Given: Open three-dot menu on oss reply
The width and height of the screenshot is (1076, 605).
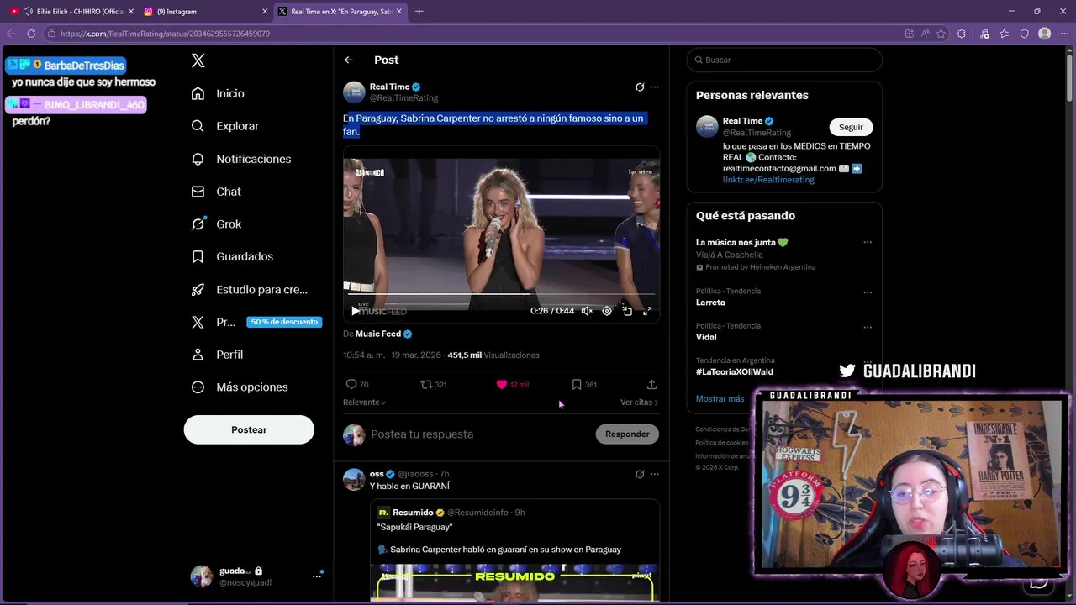Looking at the screenshot, I should pyautogui.click(x=655, y=474).
